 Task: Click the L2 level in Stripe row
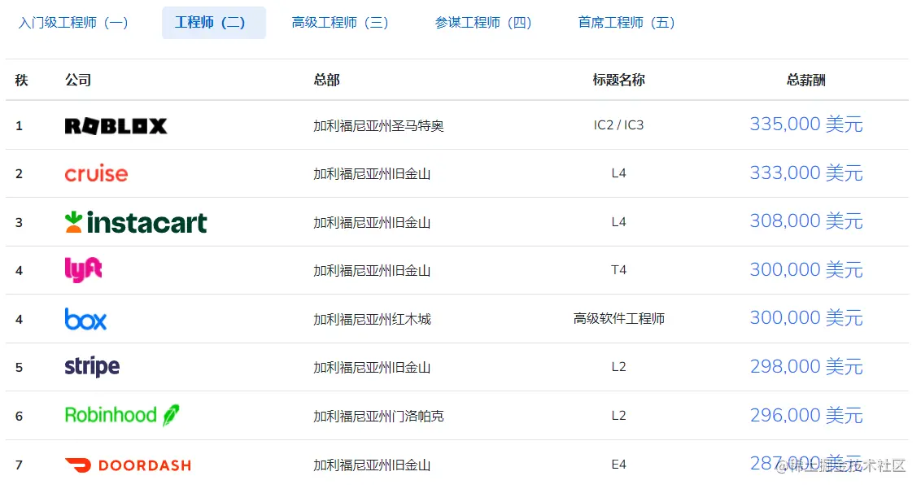click(618, 367)
